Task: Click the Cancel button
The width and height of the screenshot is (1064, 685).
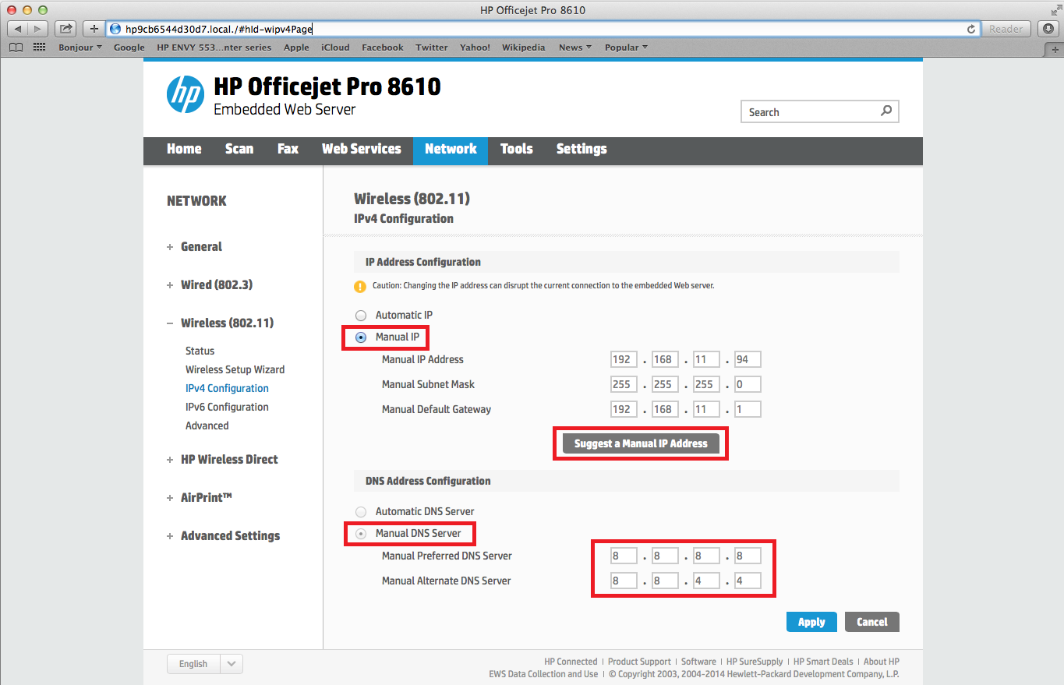Action: pyautogui.click(x=872, y=622)
